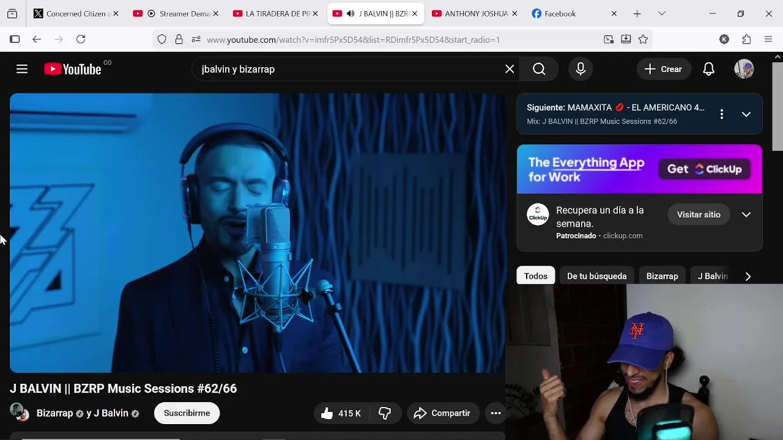The image size is (783, 440).
Task: Open the downloads icon in address bar
Action: tap(626, 39)
